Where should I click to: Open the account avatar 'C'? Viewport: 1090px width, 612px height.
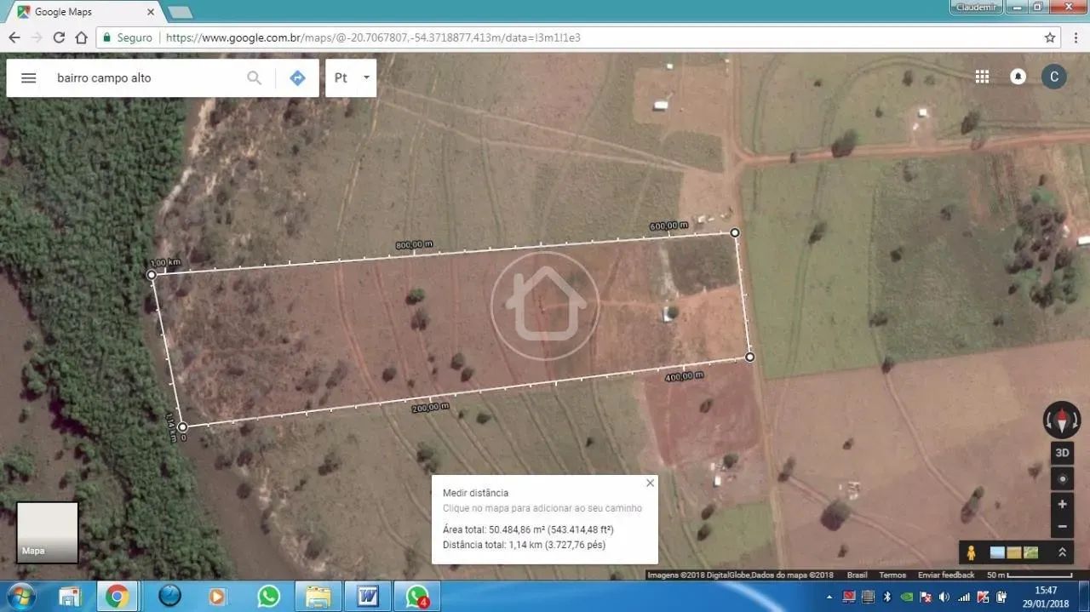(x=1054, y=77)
